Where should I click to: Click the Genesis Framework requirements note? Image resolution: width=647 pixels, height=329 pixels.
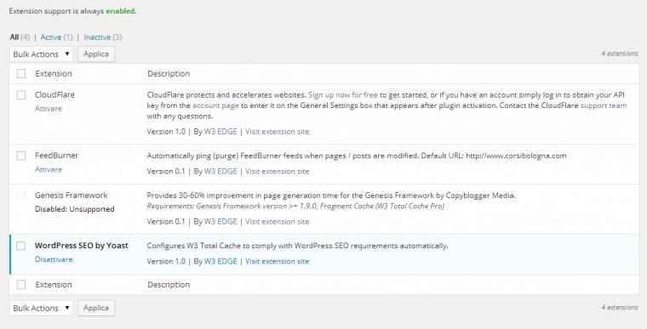tap(295, 206)
